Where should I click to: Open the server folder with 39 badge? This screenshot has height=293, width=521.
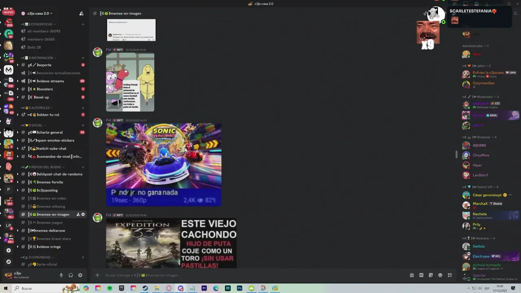[x=9, y=57]
